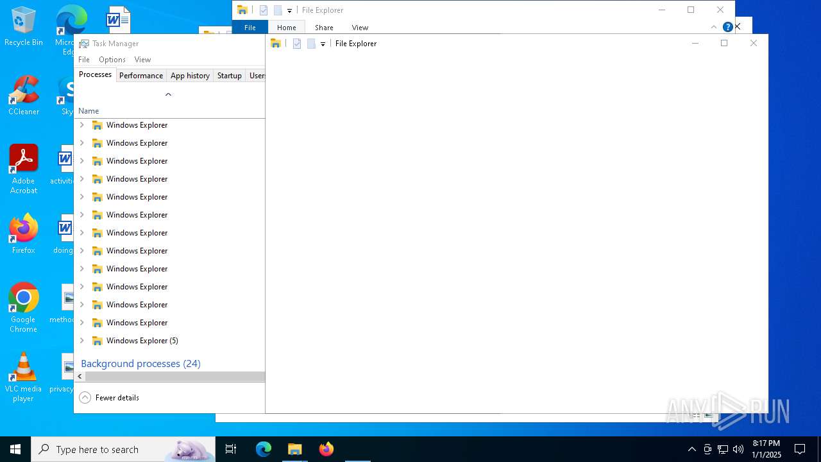Open Task Manager Options menu
The height and width of the screenshot is (462, 821).
click(x=112, y=60)
